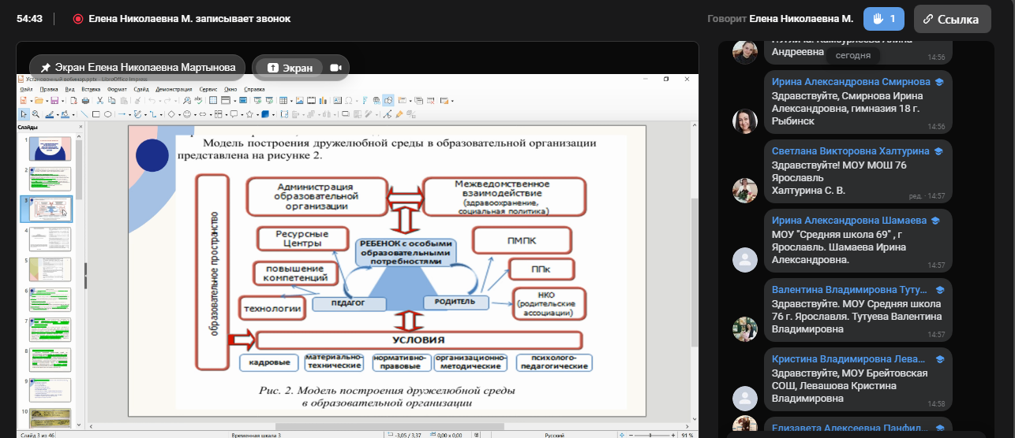
Task: Select the Zoom and Pan magnifier tool
Action: (x=36, y=114)
